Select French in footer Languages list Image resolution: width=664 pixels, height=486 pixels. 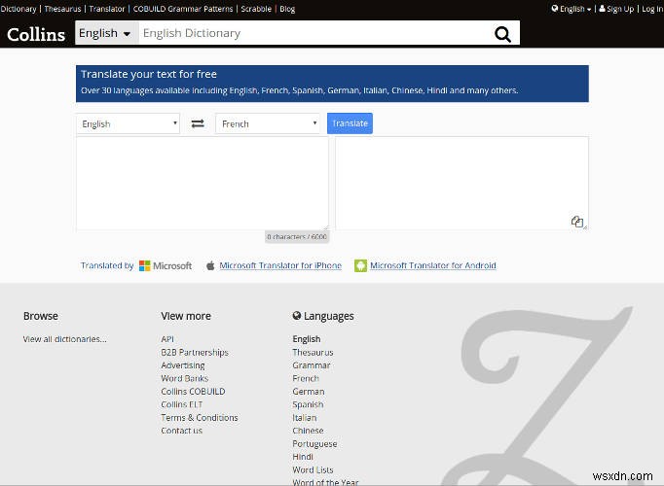[x=306, y=378]
